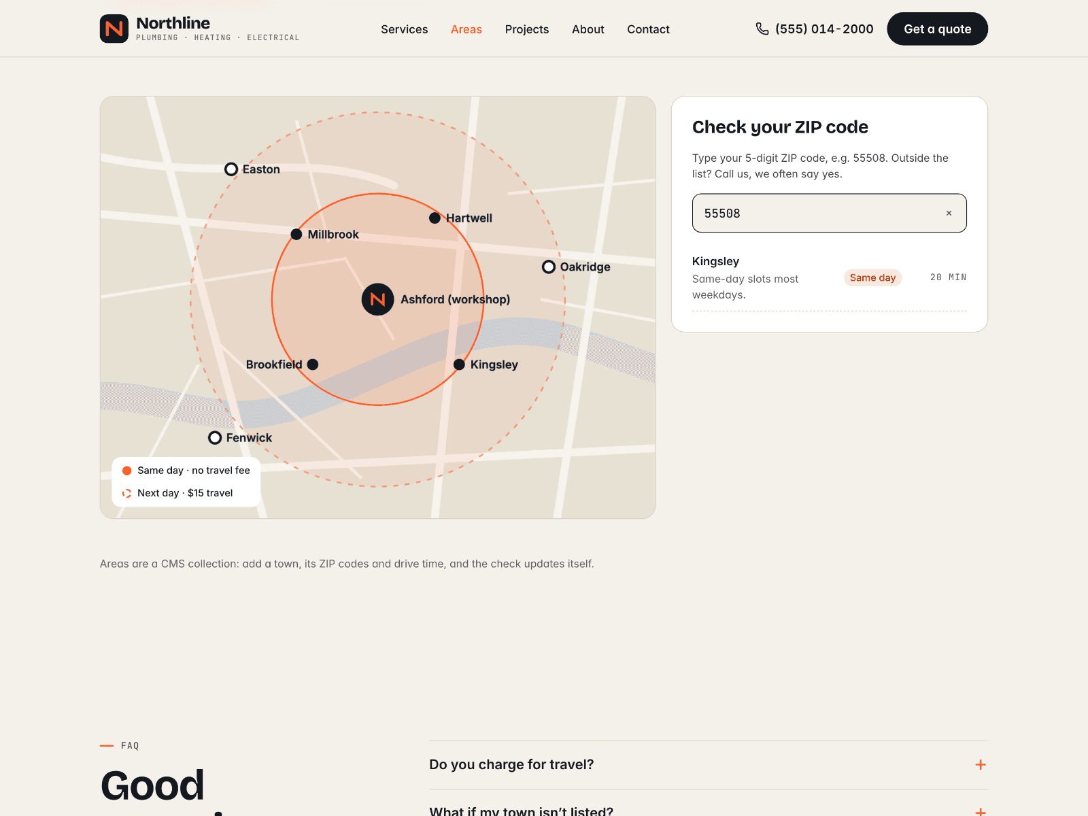Click the solid orange Same day legend dot
The width and height of the screenshot is (1088, 816).
point(126,471)
